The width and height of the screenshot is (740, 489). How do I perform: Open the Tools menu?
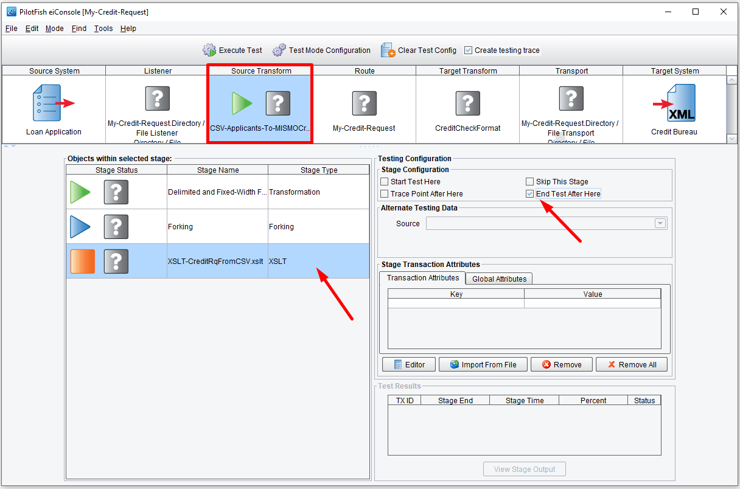tap(103, 29)
